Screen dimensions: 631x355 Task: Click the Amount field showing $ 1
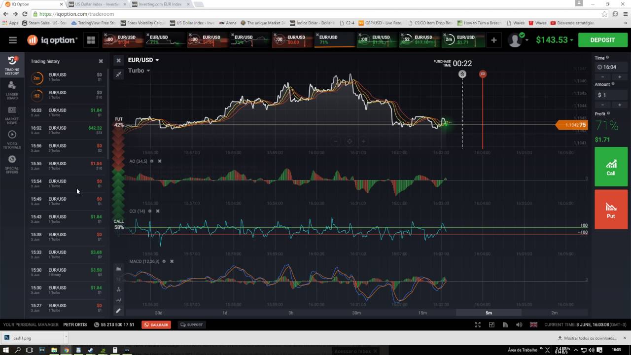[611, 95]
